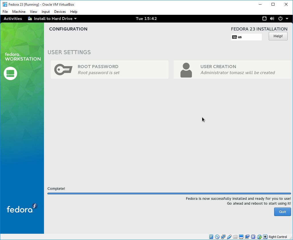Click the key icon for Root Password

pyautogui.click(x=63, y=70)
